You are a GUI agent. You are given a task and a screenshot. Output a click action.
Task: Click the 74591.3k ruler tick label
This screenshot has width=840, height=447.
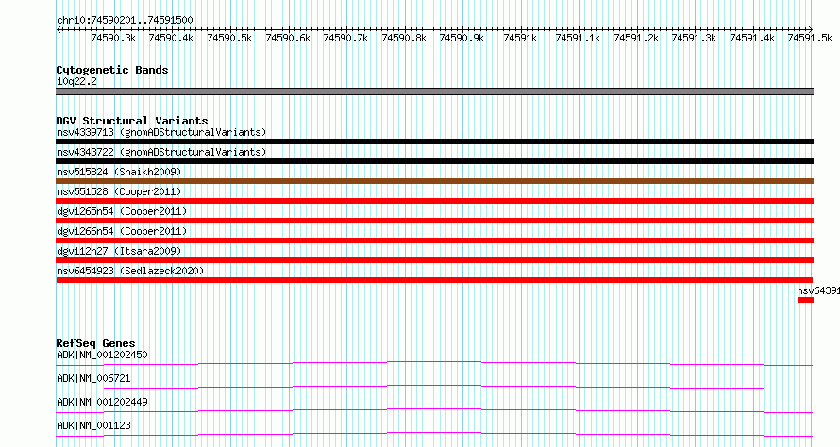pyautogui.click(x=695, y=38)
